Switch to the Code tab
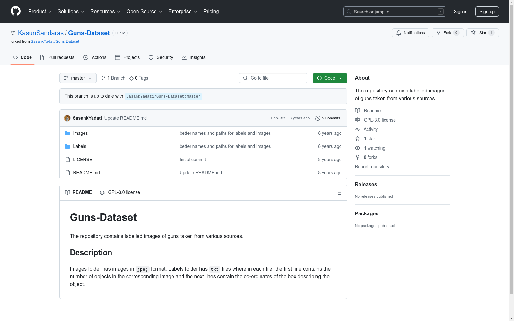Image resolution: width=514 pixels, height=321 pixels. click(22, 57)
